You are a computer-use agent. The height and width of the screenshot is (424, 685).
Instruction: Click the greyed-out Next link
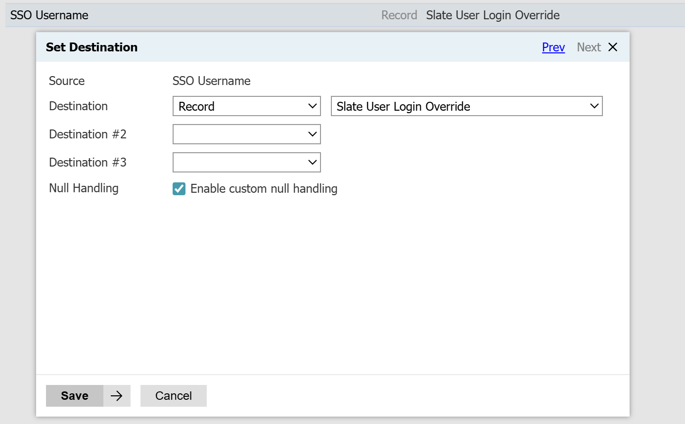[589, 47]
